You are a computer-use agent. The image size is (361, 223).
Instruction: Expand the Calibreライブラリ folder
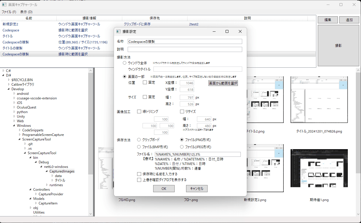tap(9, 84)
